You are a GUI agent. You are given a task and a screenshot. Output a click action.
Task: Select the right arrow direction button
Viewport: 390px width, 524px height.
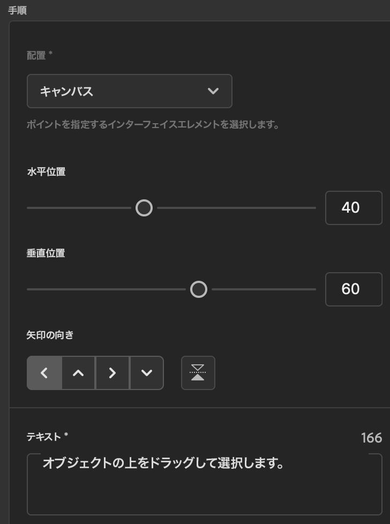coord(112,373)
